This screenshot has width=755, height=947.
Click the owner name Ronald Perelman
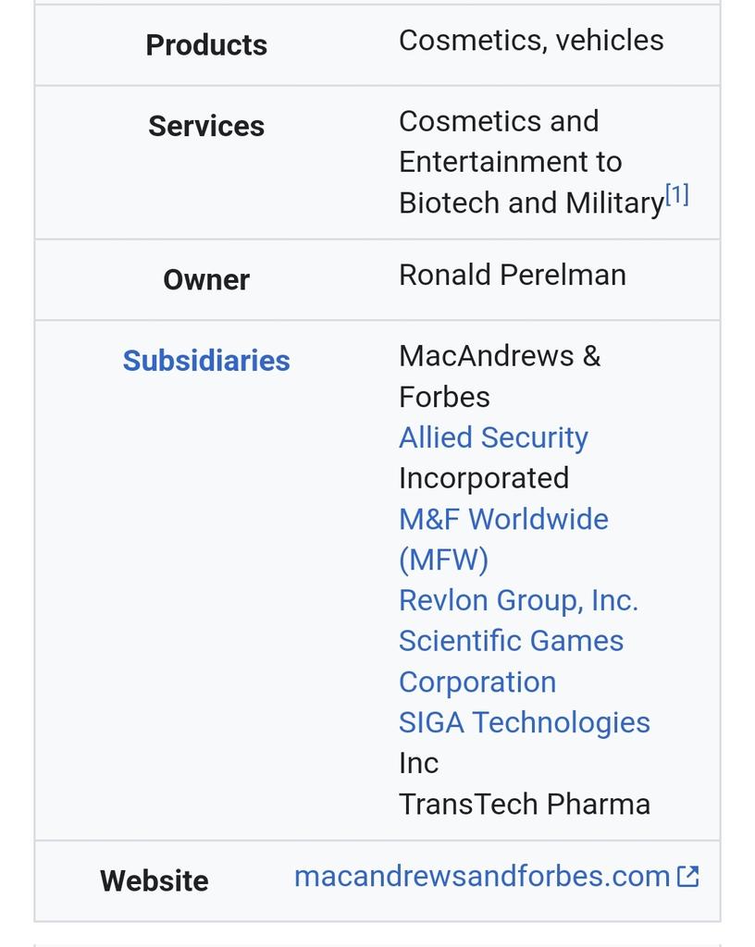512,275
